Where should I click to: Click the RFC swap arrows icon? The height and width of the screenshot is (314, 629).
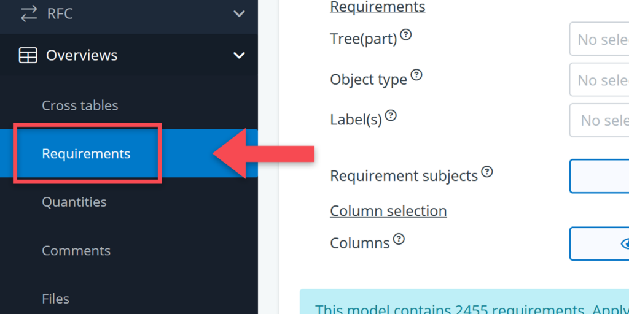[x=28, y=13]
